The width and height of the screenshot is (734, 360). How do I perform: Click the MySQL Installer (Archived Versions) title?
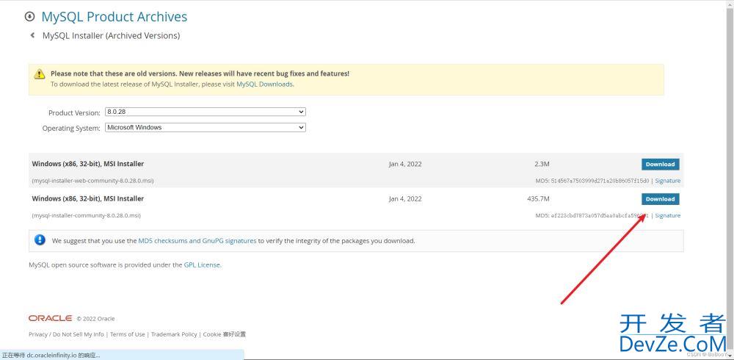111,35
